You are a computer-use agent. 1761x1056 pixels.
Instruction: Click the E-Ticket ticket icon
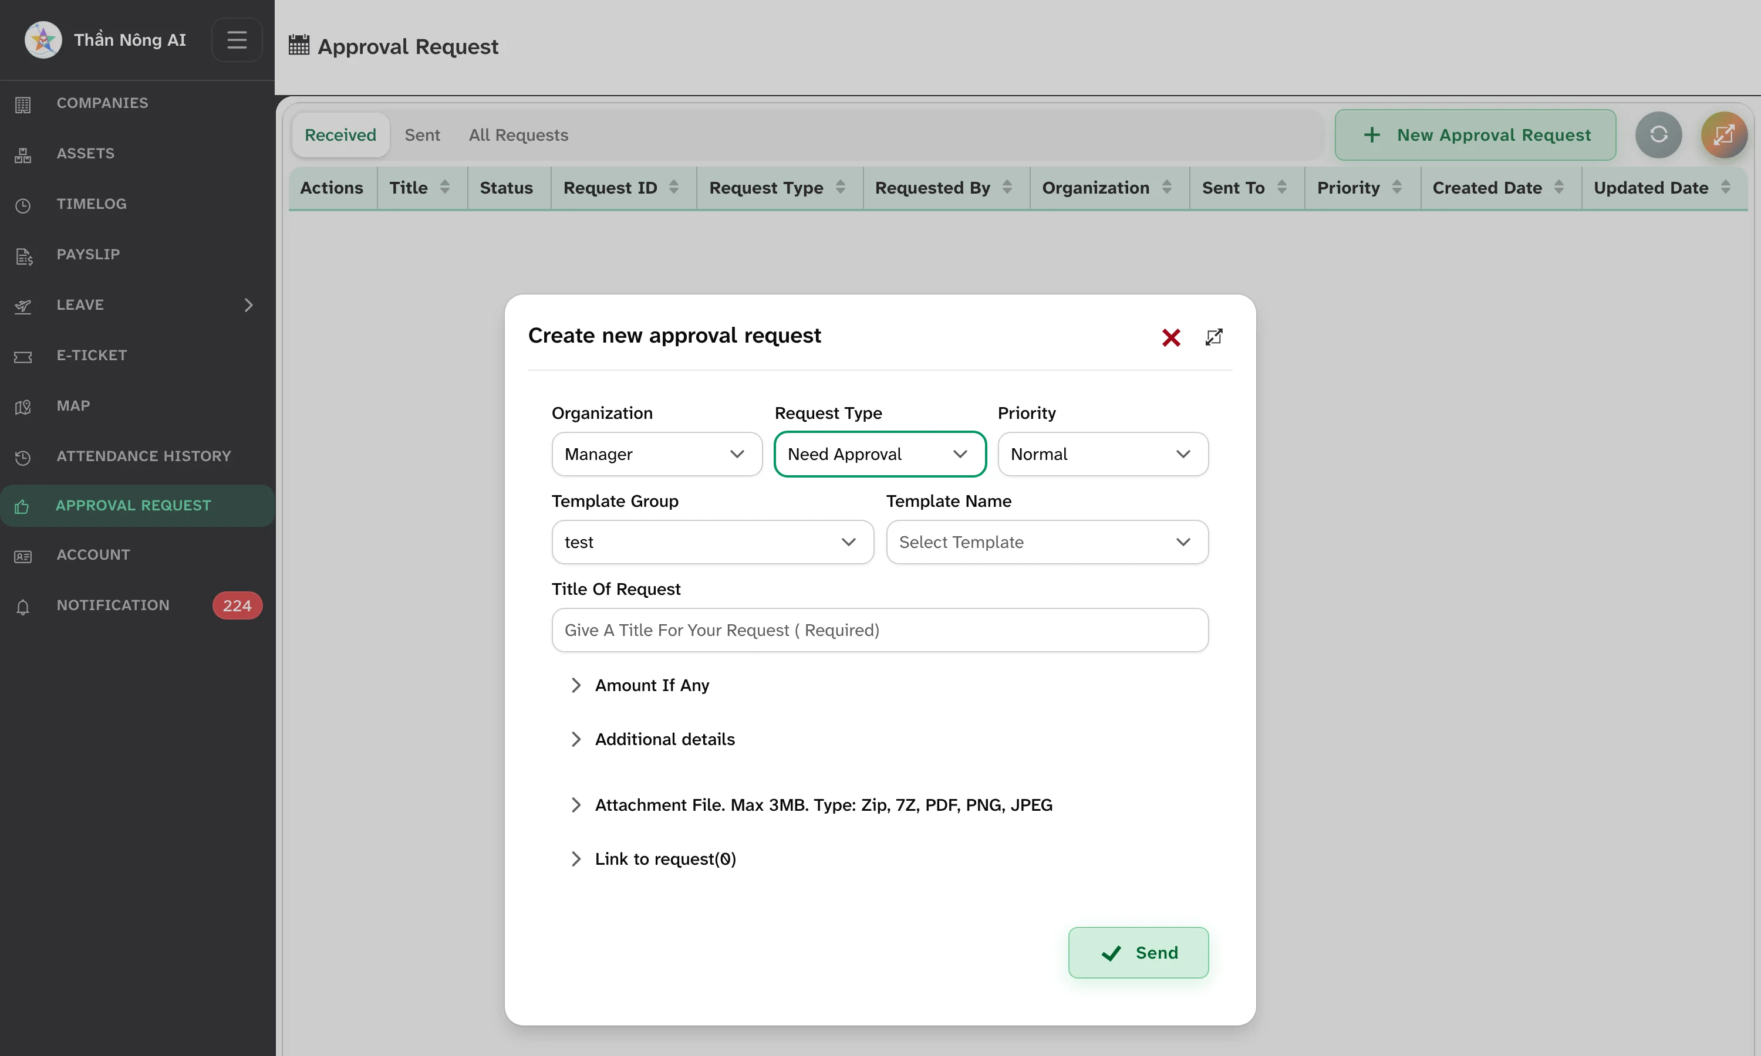[23, 357]
